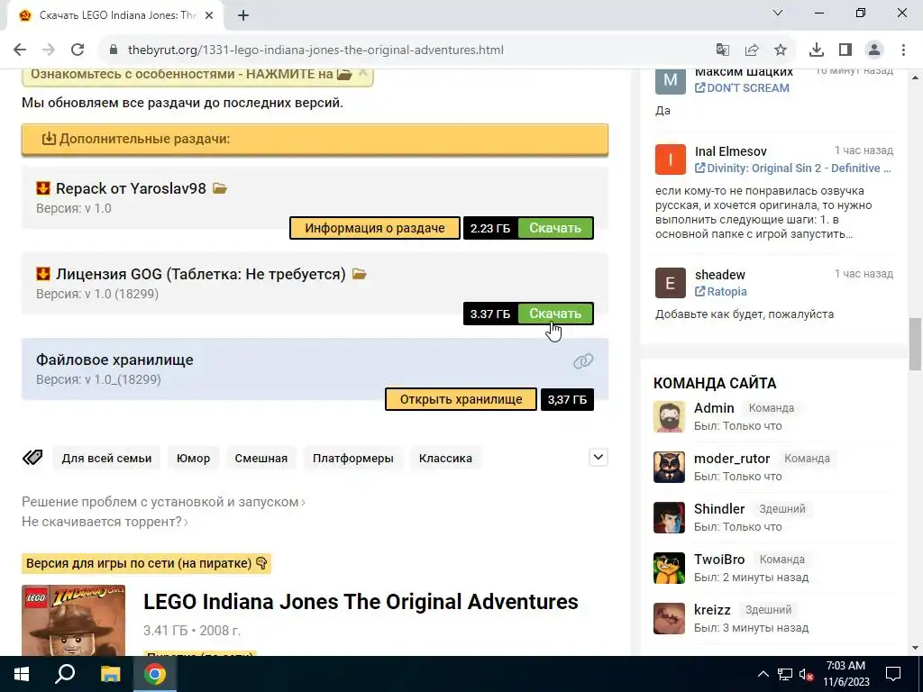Open LEGO Indiana Jones The Original Adventures title
The height and width of the screenshot is (692, 923).
click(x=361, y=602)
